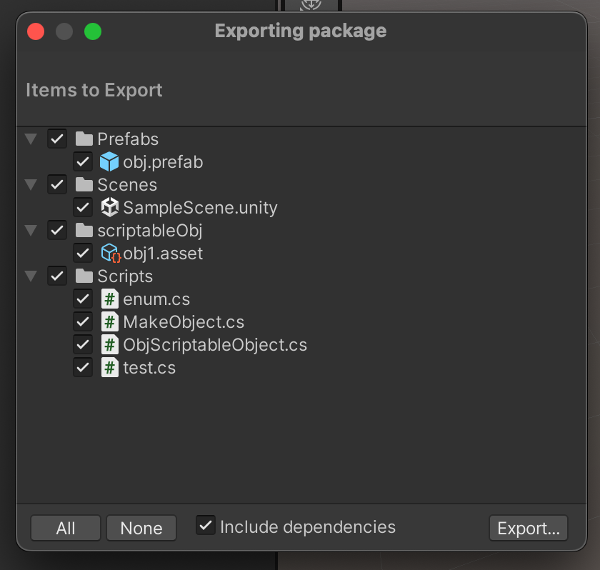Disable the Include dependencies checkbox
The image size is (600, 570).
[x=205, y=525]
